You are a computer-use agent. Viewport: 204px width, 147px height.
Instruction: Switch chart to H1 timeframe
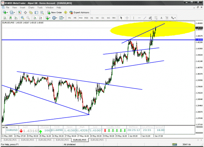(92, 18)
